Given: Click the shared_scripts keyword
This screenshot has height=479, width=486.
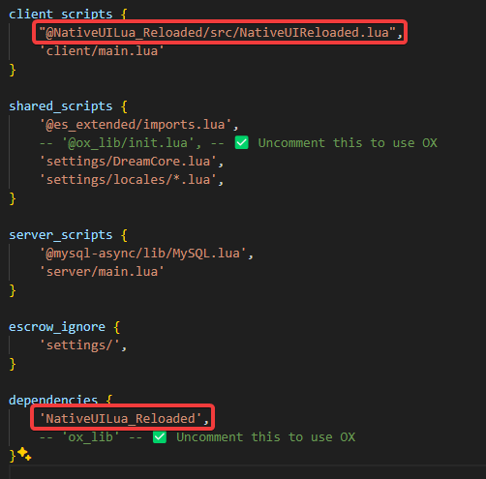Looking at the screenshot, I should [61, 106].
